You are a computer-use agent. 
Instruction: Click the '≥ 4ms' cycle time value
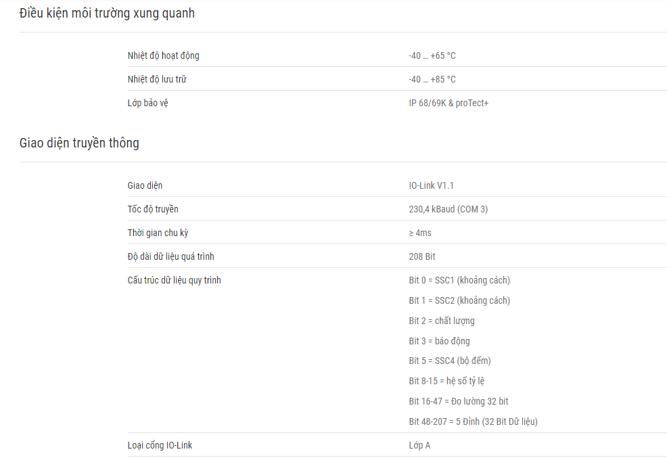click(420, 233)
